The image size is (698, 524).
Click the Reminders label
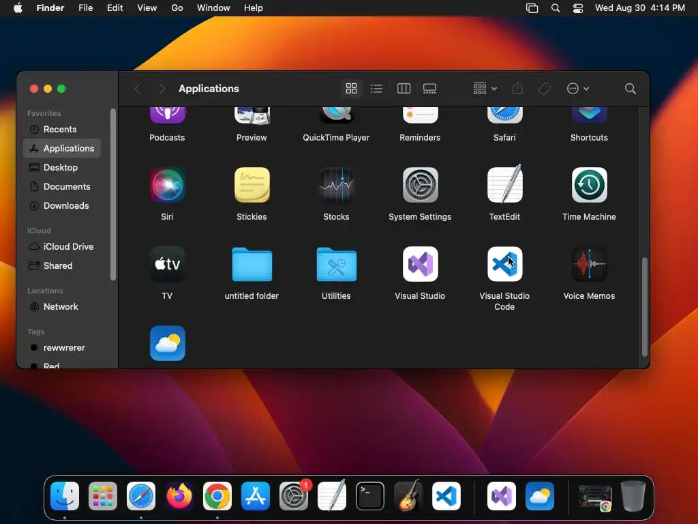point(420,138)
